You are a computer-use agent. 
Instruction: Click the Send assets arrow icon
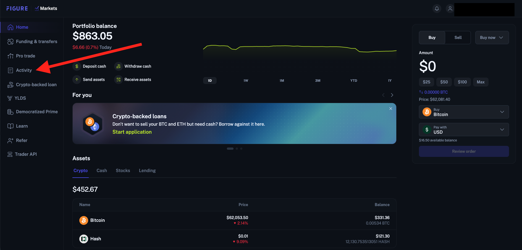tap(77, 80)
